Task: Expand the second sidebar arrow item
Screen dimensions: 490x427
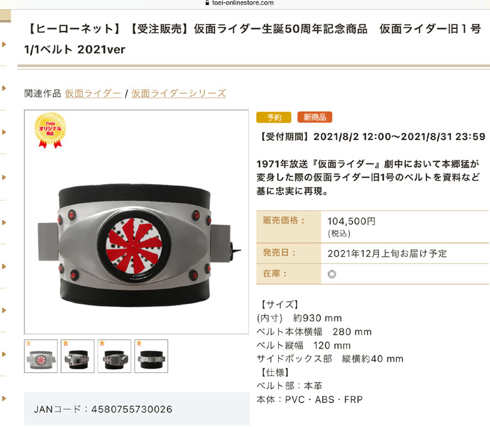Action: (4, 88)
